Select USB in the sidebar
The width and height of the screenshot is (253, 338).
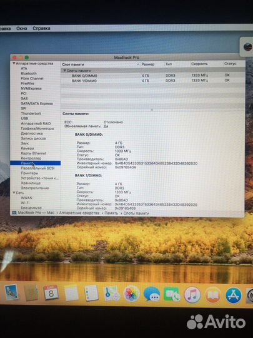[24, 118]
